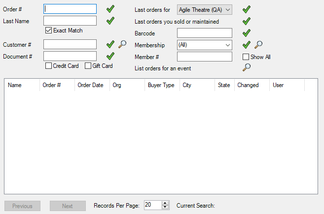The width and height of the screenshot is (324, 214).
Task: Sort by the City column header
Action: click(197, 85)
